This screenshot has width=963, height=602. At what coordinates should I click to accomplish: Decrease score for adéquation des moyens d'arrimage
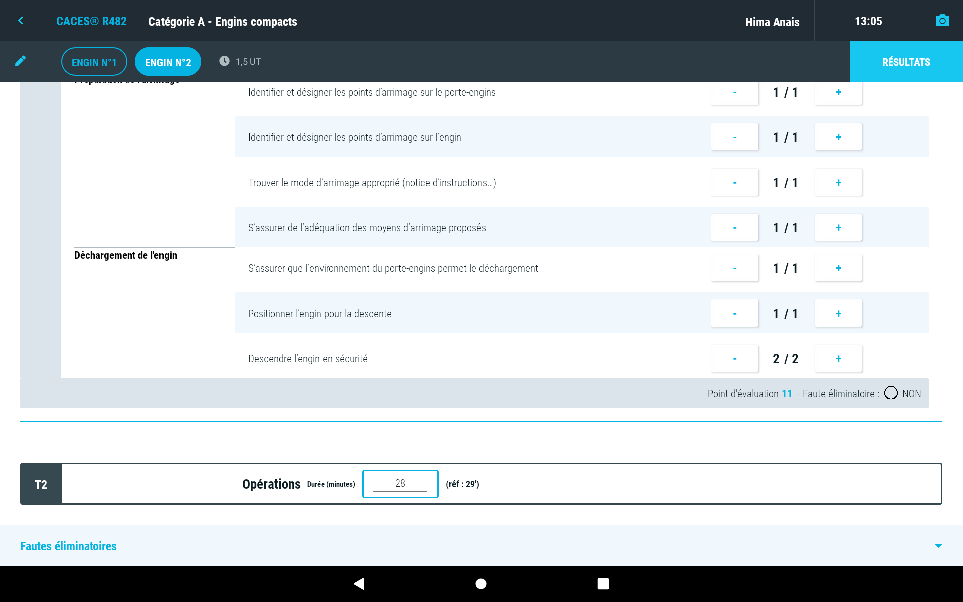(735, 227)
